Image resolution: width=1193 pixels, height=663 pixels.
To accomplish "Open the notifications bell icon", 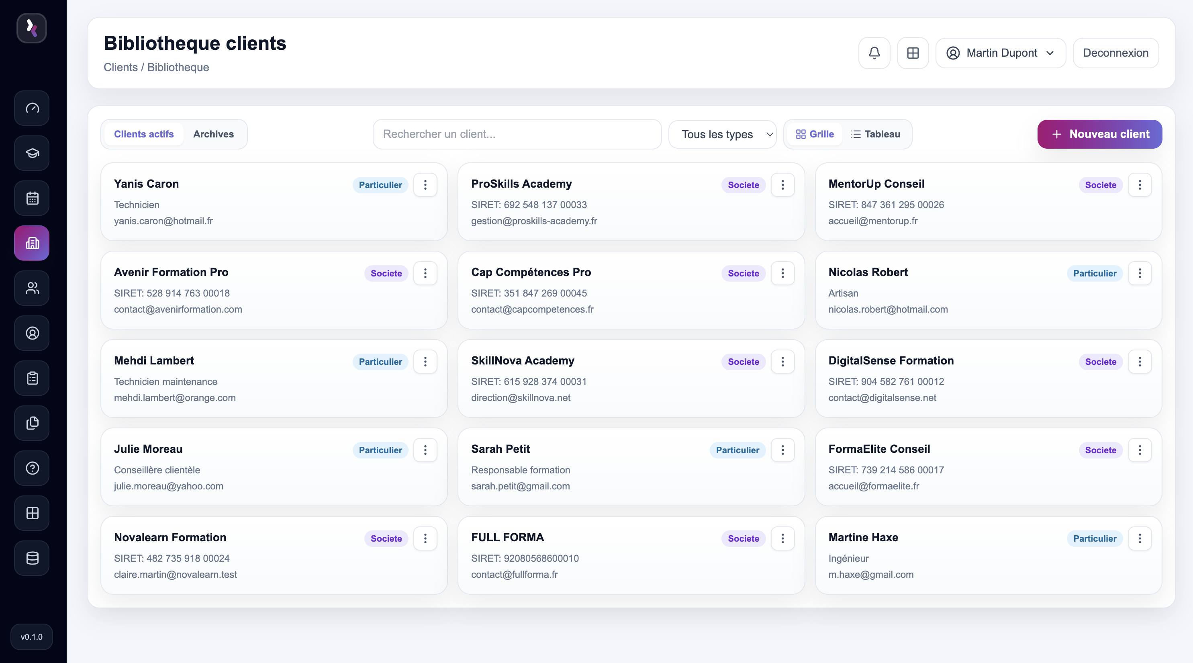I will pos(874,53).
